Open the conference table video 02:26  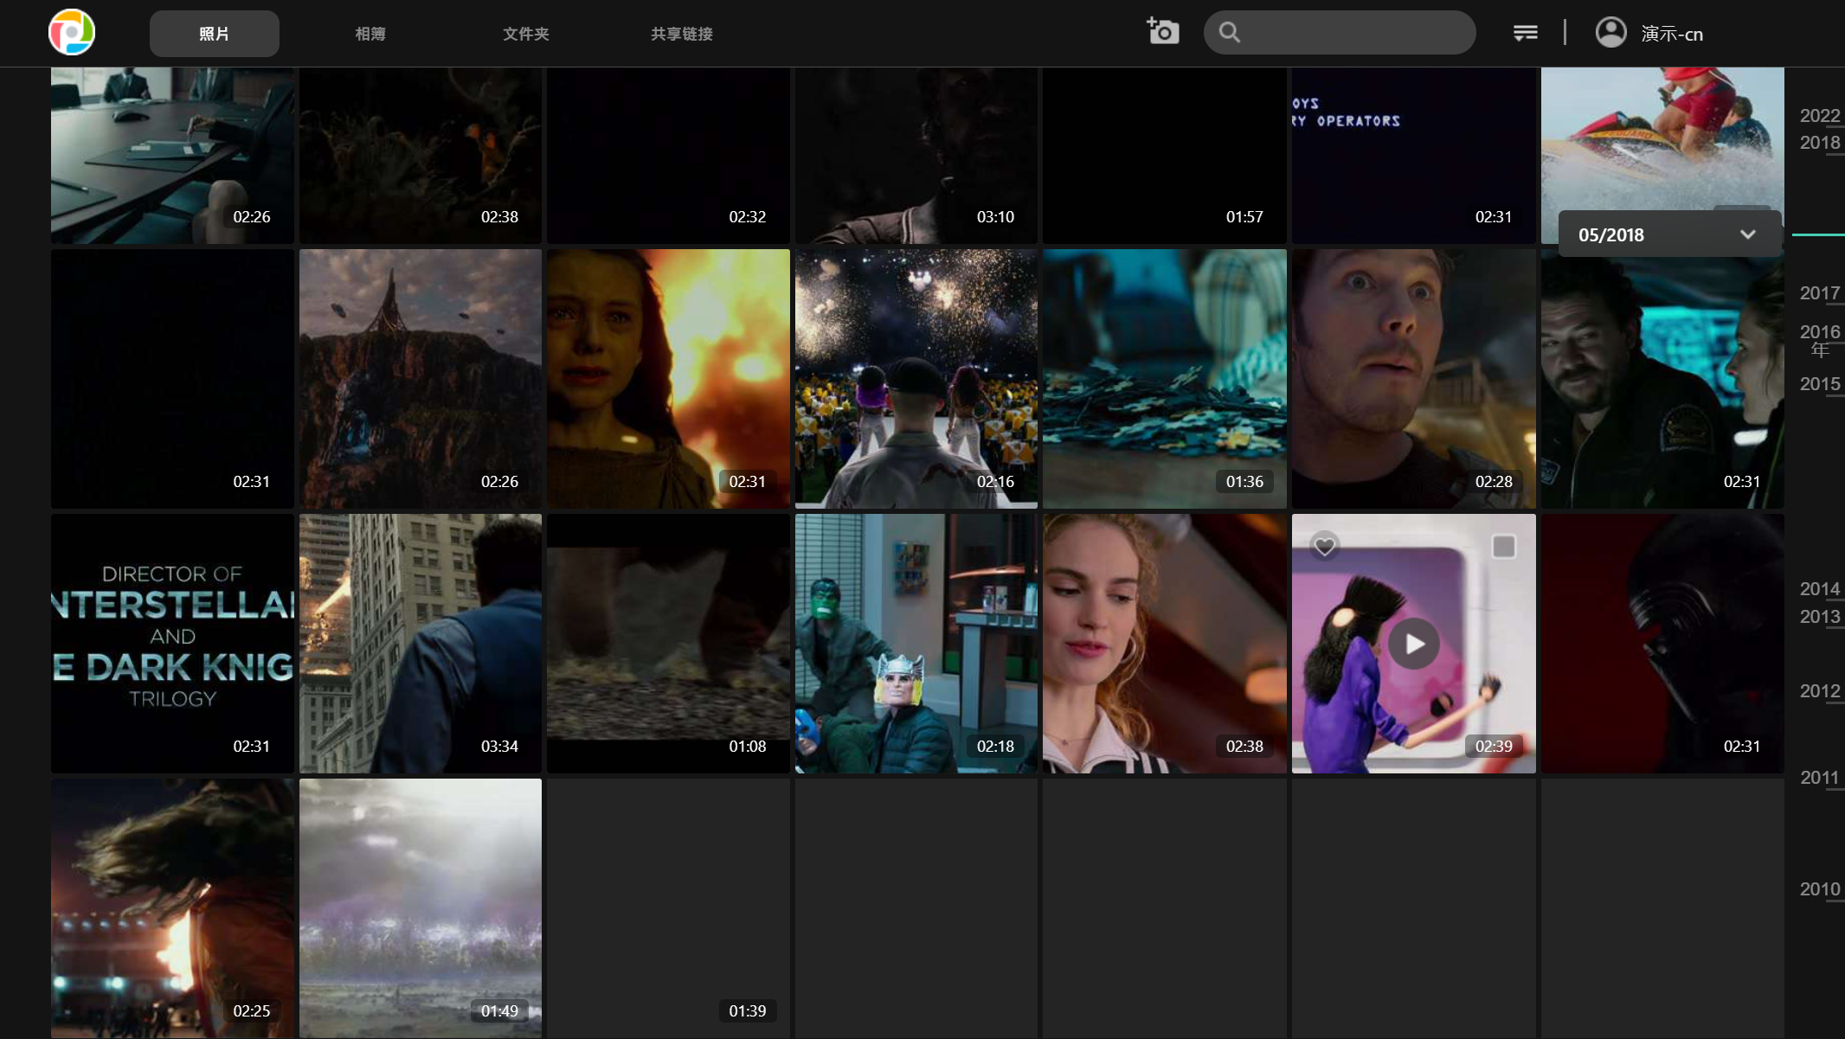coord(172,156)
